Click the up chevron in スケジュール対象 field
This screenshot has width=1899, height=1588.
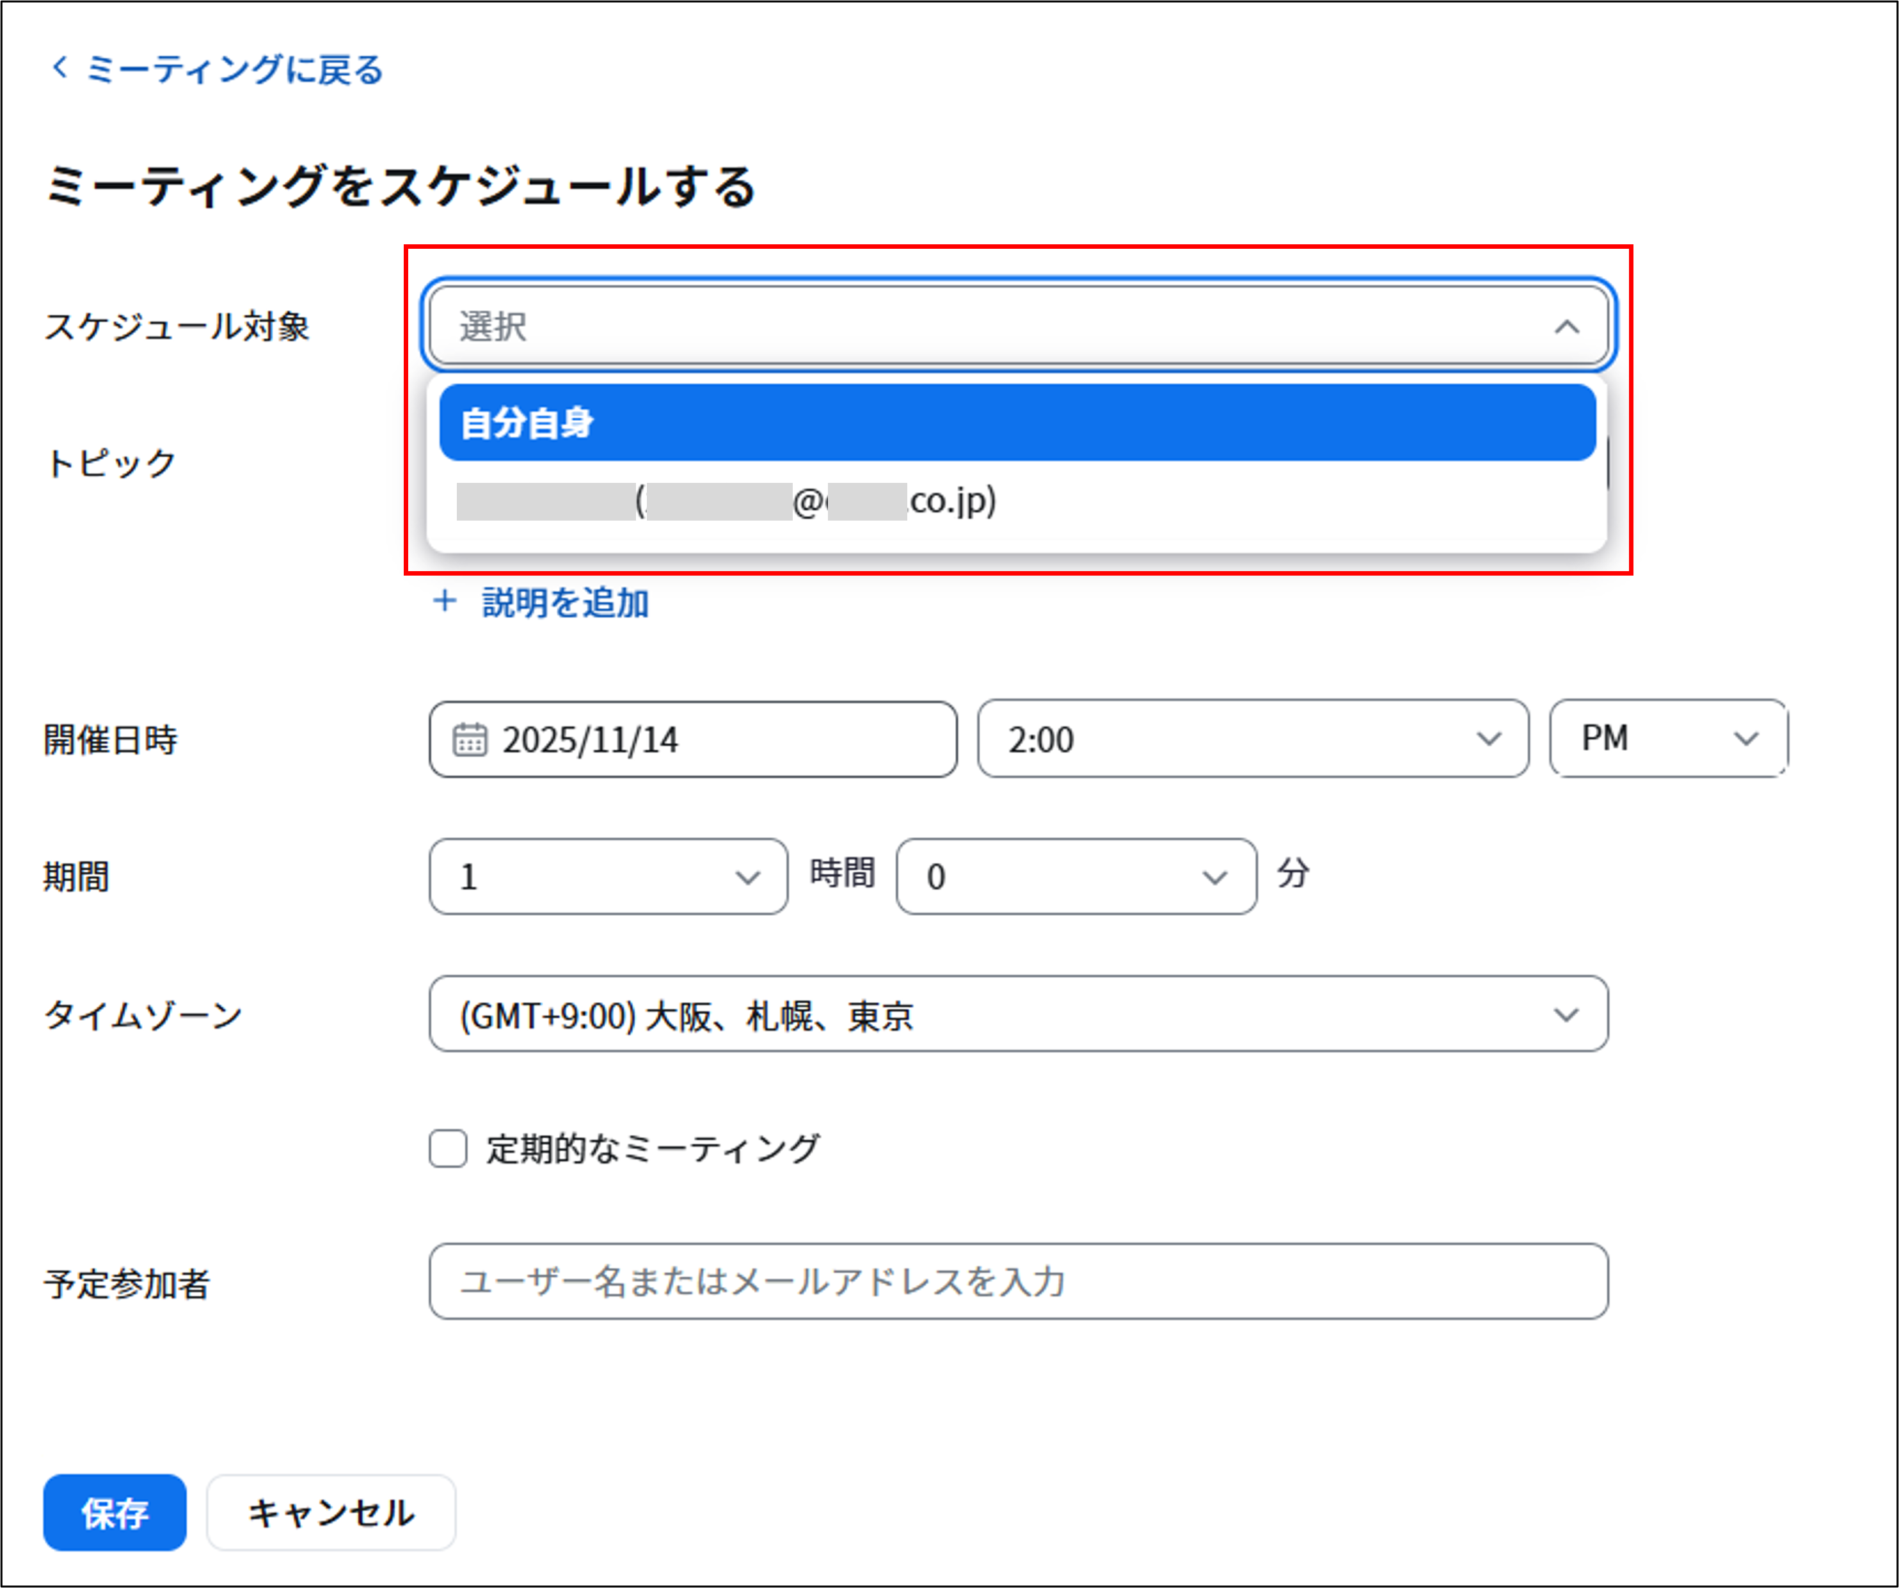point(1566,326)
